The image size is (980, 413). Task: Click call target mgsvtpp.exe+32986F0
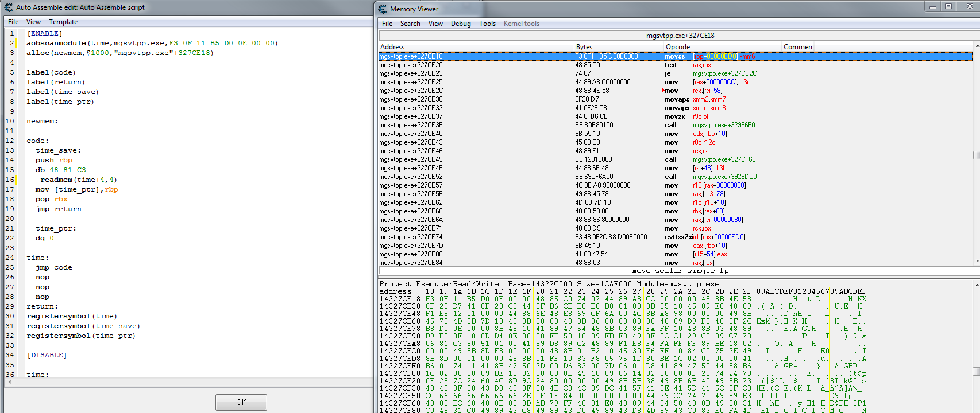pos(724,125)
